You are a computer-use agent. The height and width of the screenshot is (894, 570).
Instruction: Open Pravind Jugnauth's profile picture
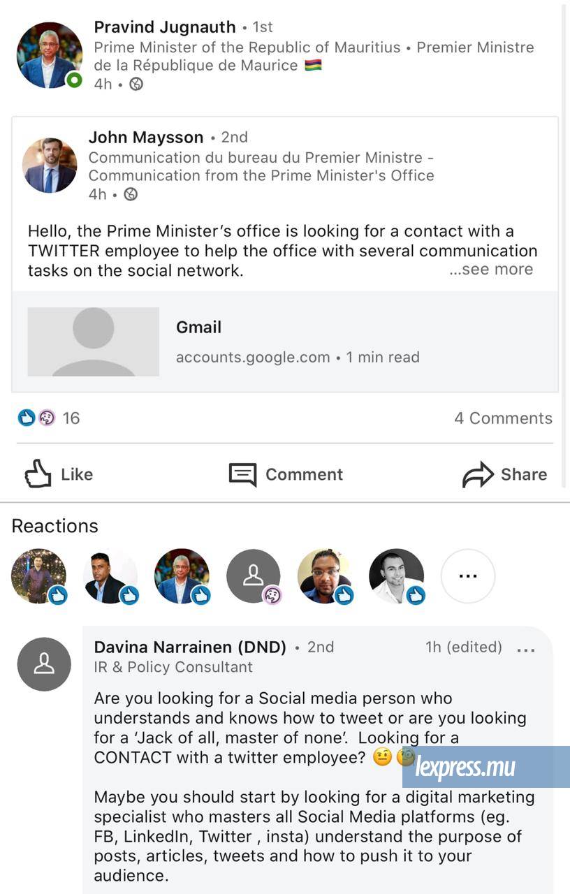(50, 55)
